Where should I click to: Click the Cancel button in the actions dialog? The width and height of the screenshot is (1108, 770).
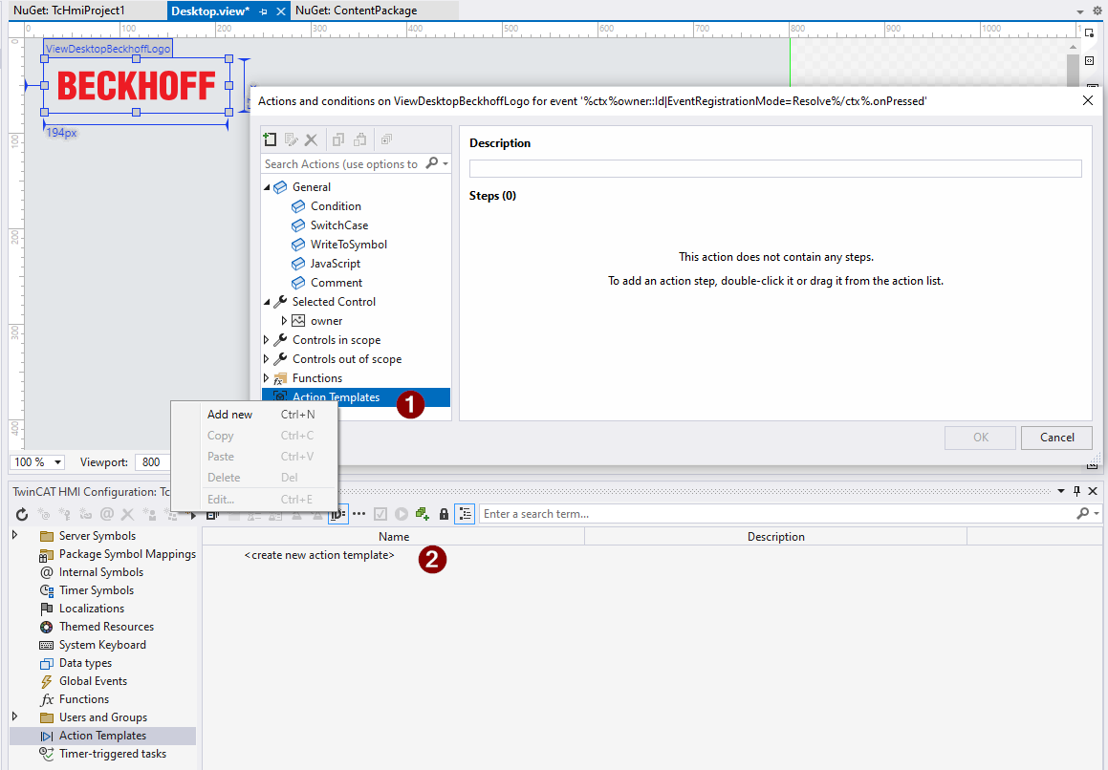(1056, 437)
